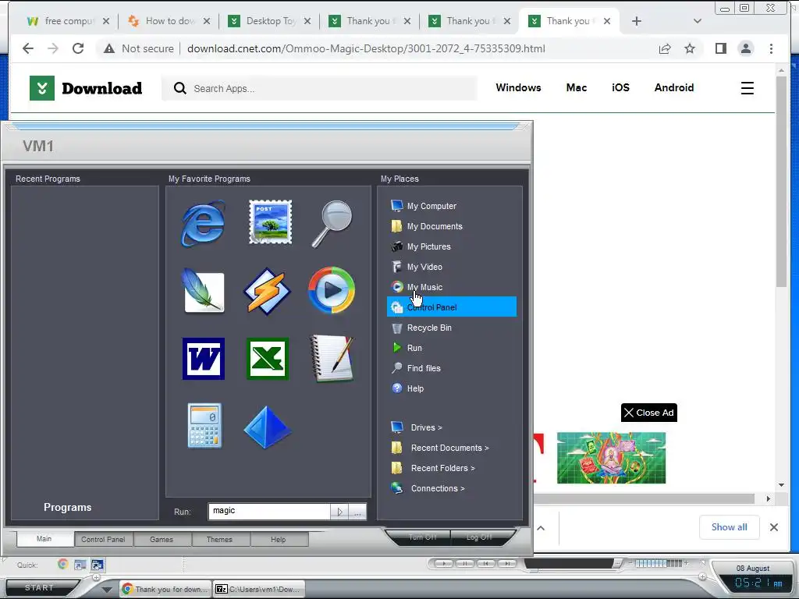Image resolution: width=799 pixels, height=599 pixels.
Task: Open Microsoft Word favorite icon
Action: pyautogui.click(x=204, y=359)
